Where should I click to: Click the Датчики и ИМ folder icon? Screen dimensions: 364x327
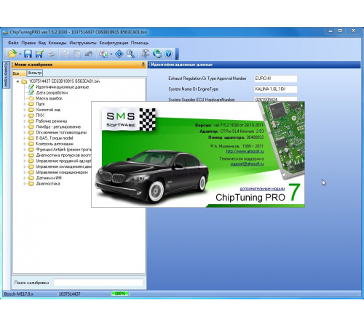(31, 178)
